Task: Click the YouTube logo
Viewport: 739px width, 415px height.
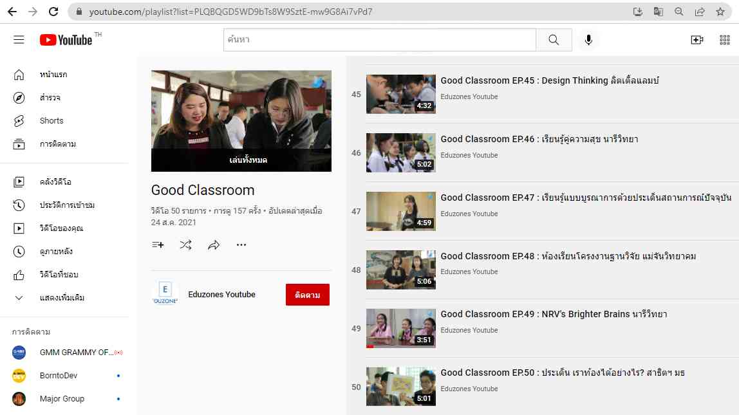Action: [66, 40]
